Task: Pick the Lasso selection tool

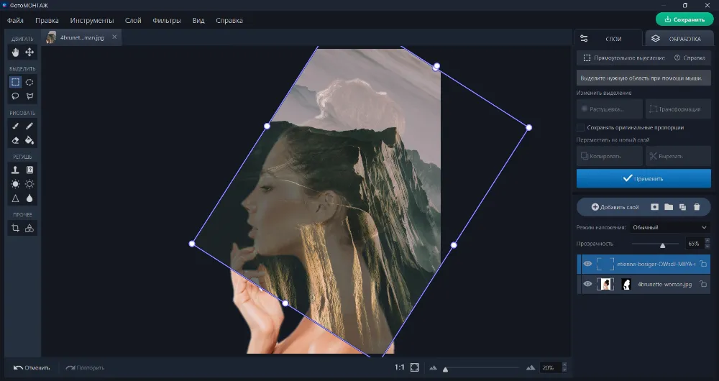Action: (x=15, y=96)
